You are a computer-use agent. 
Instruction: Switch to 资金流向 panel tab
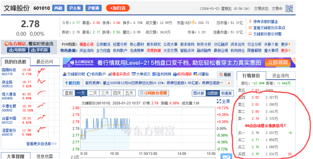point(281,76)
